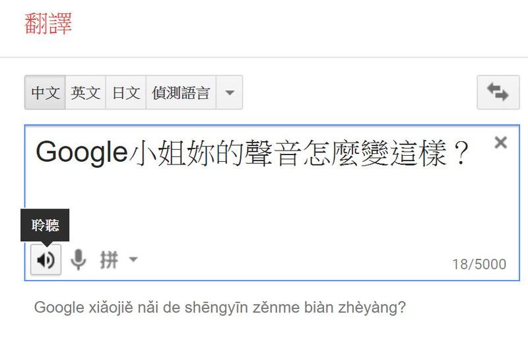Go to the 翻譯 home title
528x338 pixels.
point(48,23)
